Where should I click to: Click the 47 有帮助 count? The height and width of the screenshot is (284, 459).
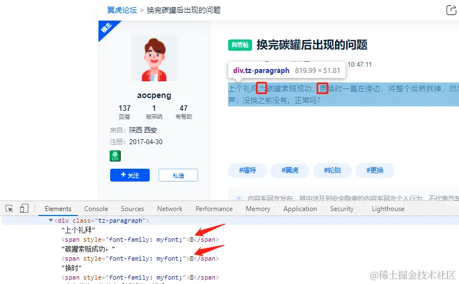[x=184, y=112]
